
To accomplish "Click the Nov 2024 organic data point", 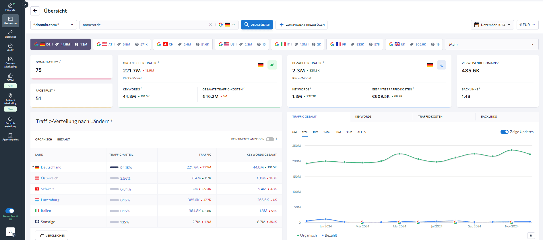I will tap(511, 150).
